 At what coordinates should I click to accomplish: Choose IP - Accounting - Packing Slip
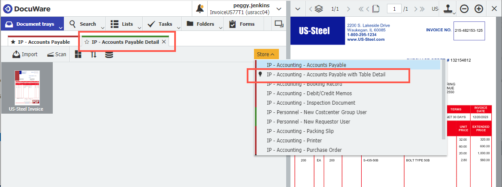[x=348, y=131]
